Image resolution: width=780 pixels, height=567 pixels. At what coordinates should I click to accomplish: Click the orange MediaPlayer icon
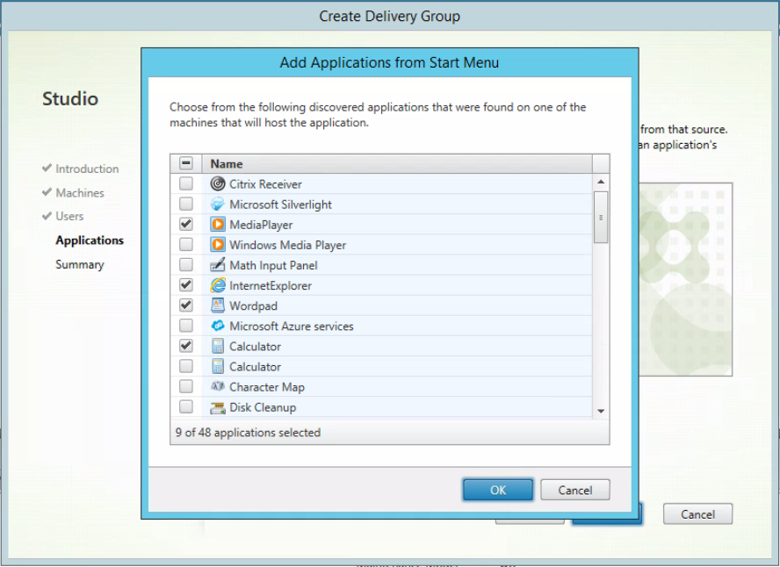click(x=217, y=225)
